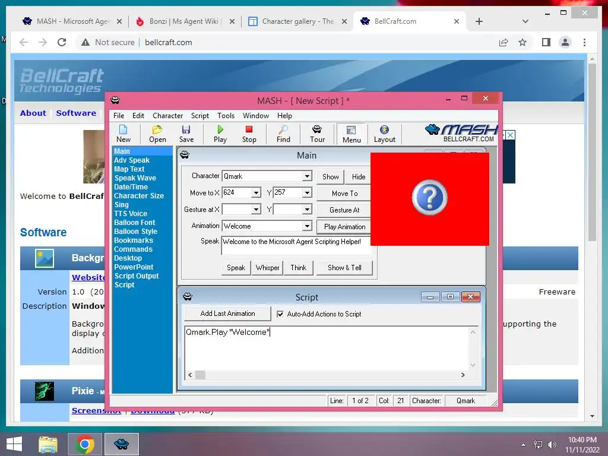Viewport: 608px width, 456px height.
Task: Show hidden tray icons arrow
Action: coord(524,445)
